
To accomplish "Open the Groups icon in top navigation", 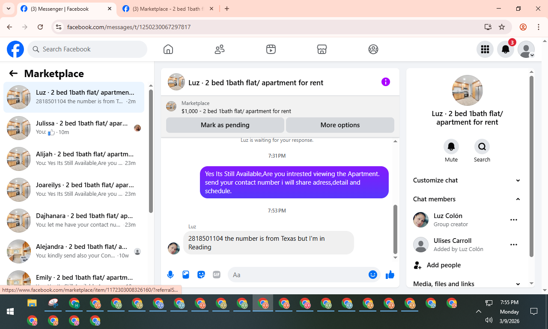I will pyautogui.click(x=373, y=49).
